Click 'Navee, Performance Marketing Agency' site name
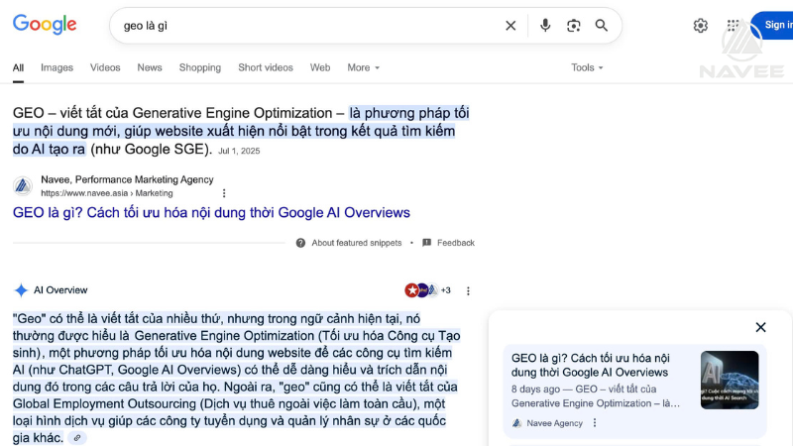 click(x=127, y=179)
